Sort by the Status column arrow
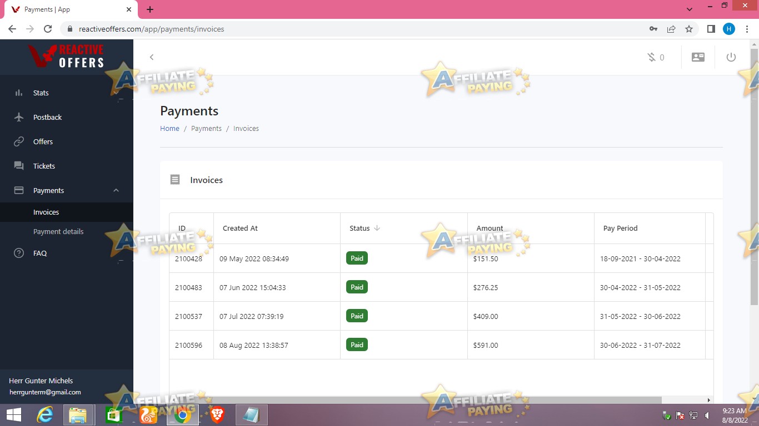759x426 pixels. (377, 228)
